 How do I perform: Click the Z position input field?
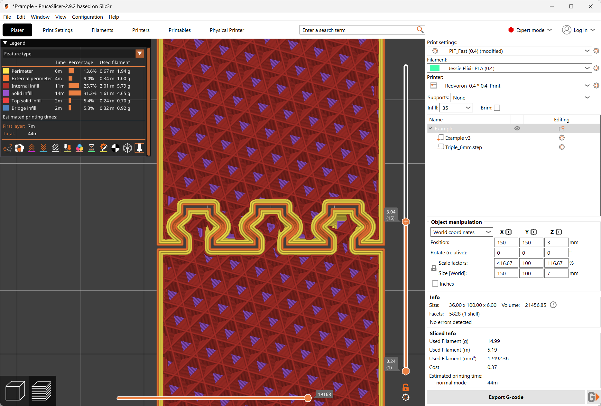[x=556, y=242]
